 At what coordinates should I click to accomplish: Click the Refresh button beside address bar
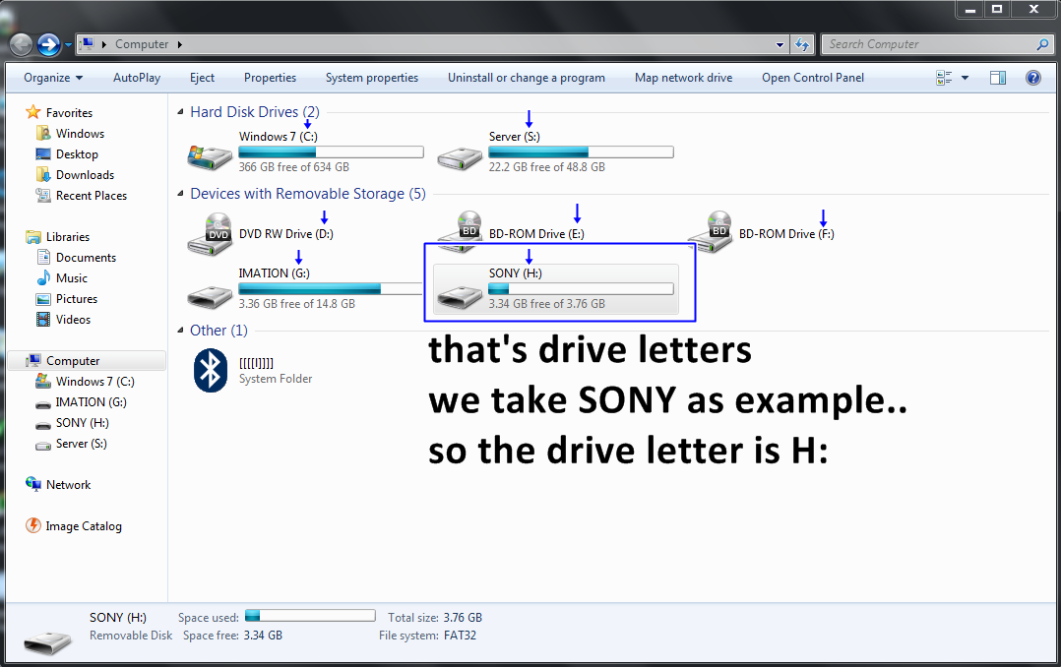[802, 44]
